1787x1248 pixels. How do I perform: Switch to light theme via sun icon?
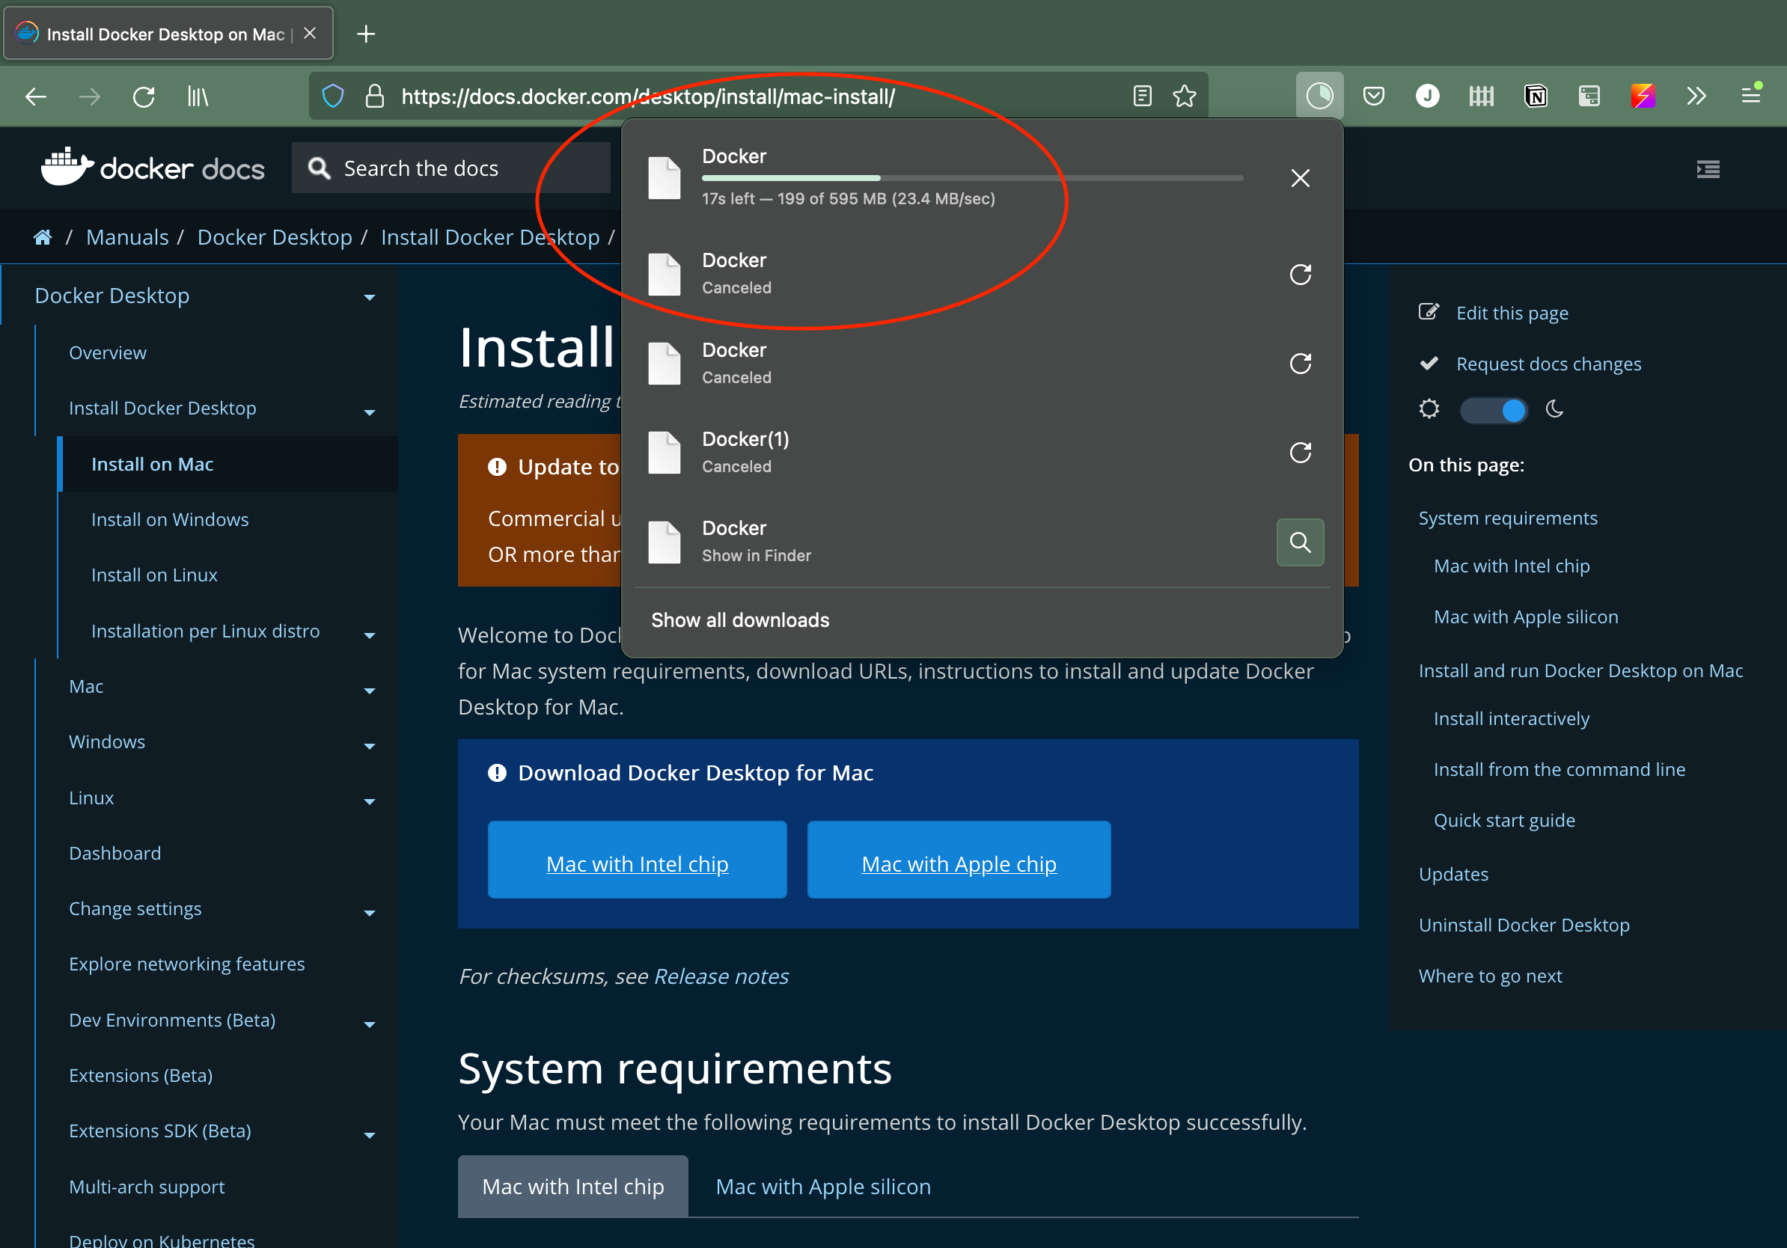[1429, 409]
